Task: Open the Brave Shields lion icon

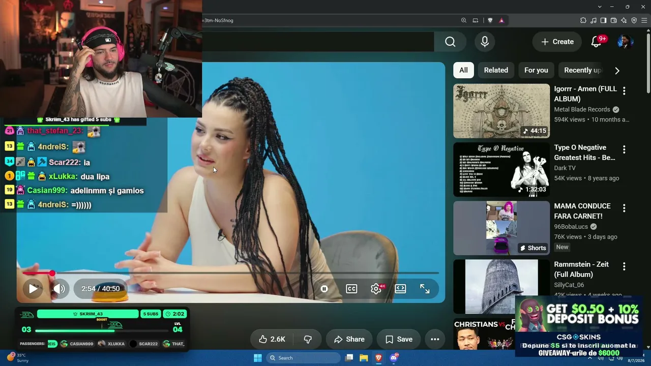Action: point(490,20)
